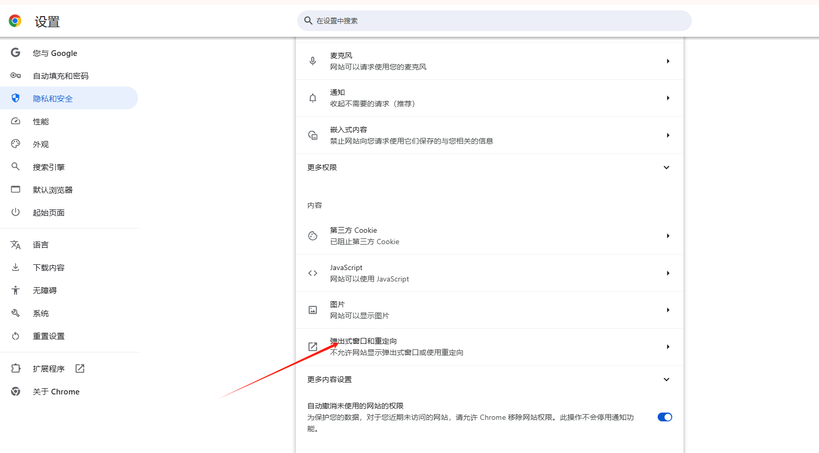Open the 性能 settings page
Screen dimensions: 819x453
pos(69,121)
